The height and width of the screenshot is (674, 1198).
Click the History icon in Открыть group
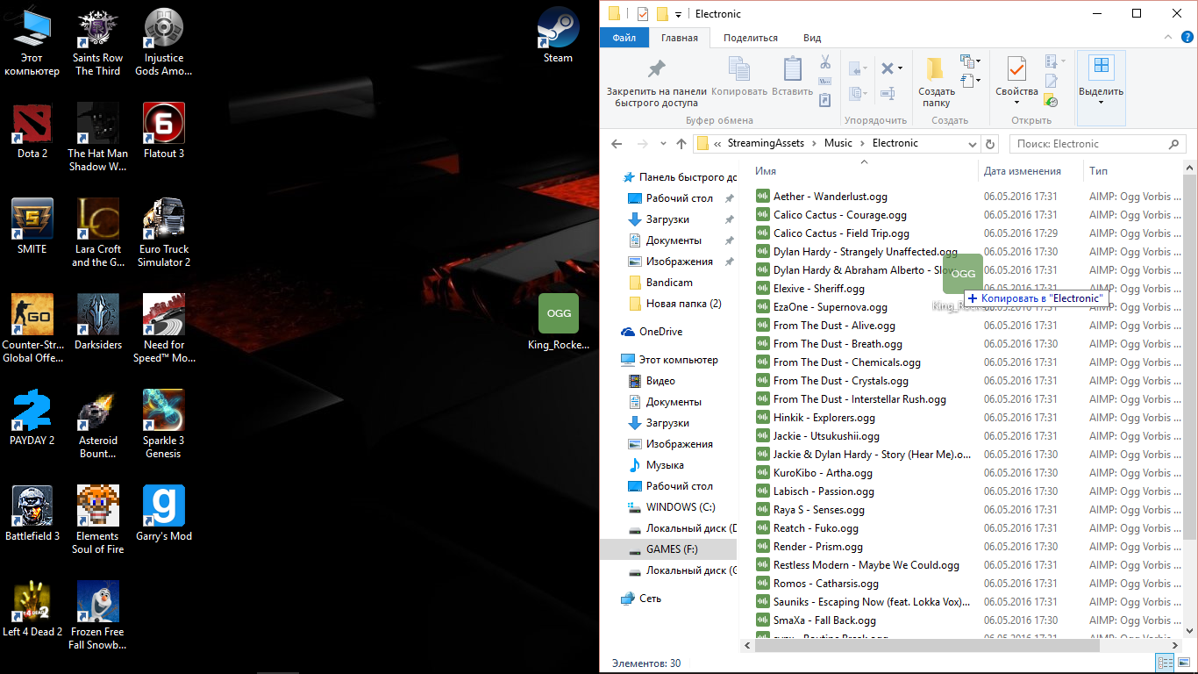point(1051,101)
